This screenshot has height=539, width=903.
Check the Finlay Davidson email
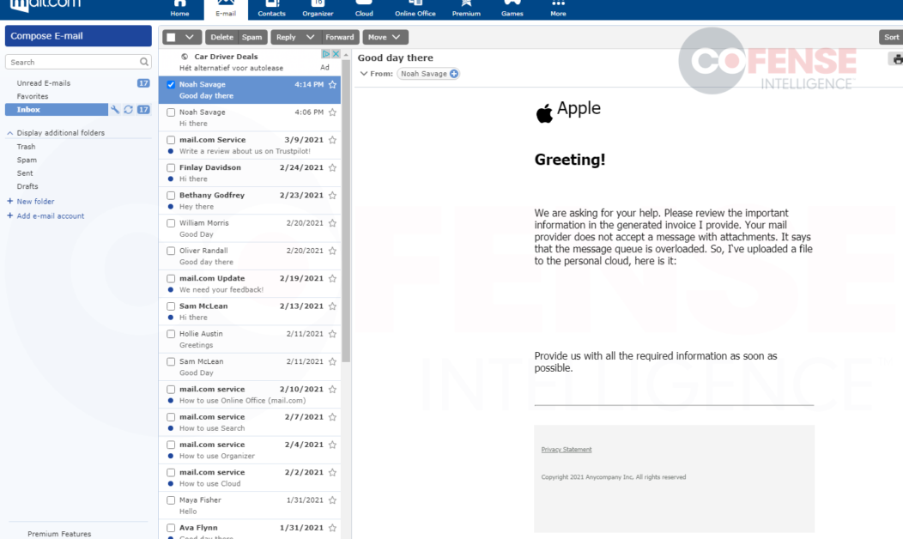171,167
